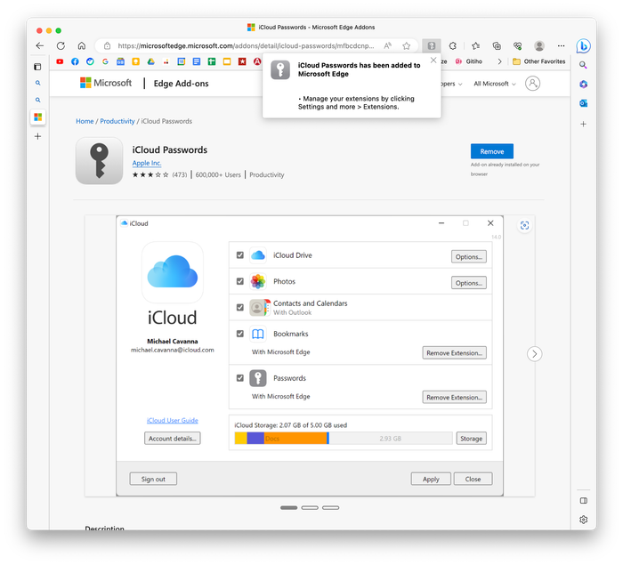Open the Other Favorites folder
This screenshot has height=565, width=623.
point(538,61)
